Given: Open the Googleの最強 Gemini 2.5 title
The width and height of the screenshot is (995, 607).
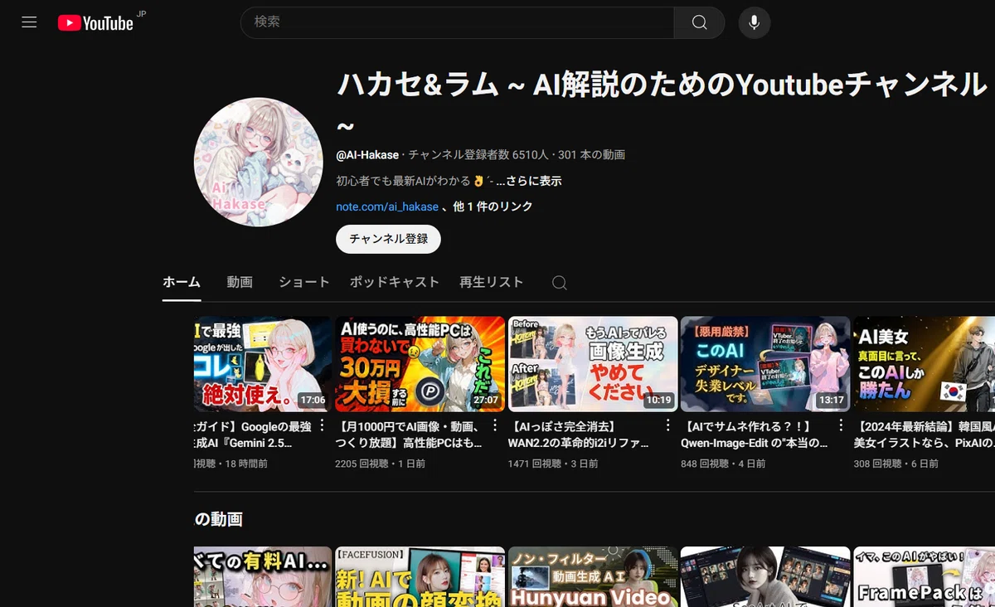Looking at the screenshot, I should tap(253, 435).
